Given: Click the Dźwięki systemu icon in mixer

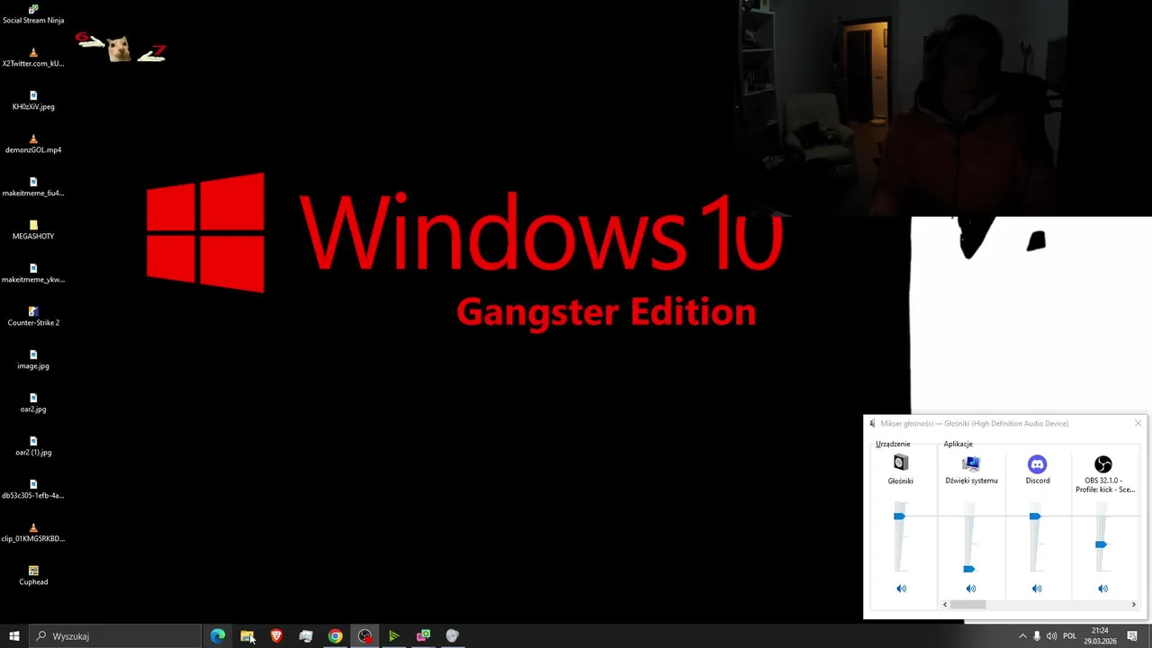Looking at the screenshot, I should [x=971, y=463].
